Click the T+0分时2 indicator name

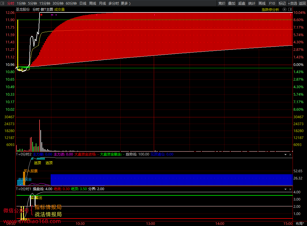click(x=24, y=154)
